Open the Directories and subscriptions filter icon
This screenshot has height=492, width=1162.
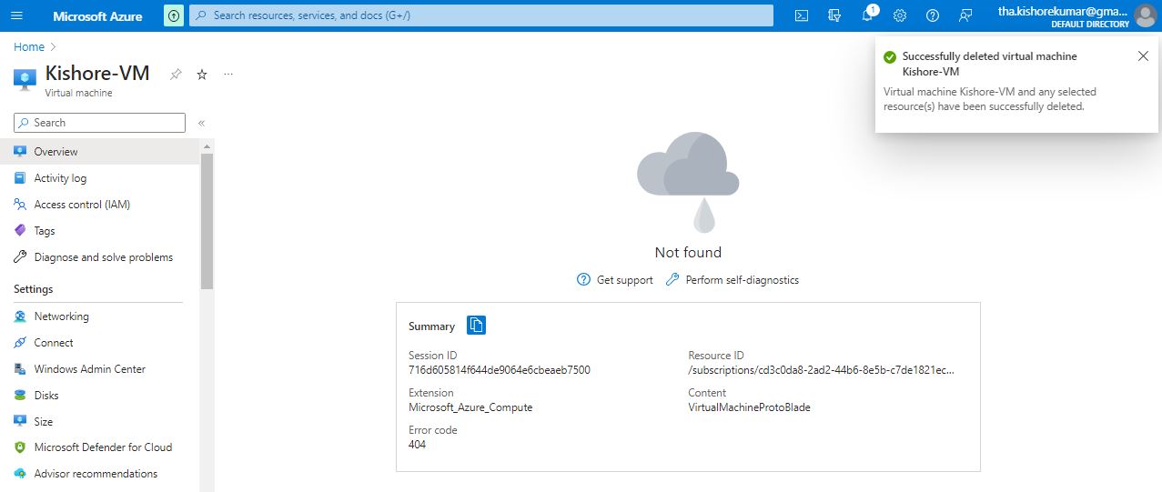coord(834,15)
